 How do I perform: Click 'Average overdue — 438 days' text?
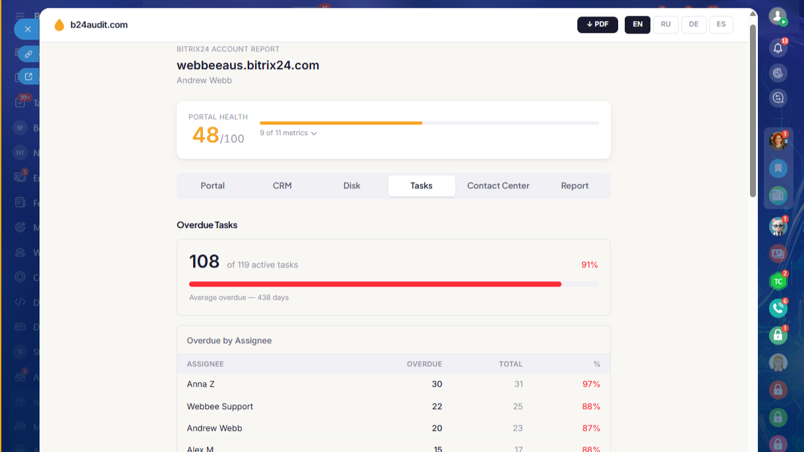[x=239, y=298]
